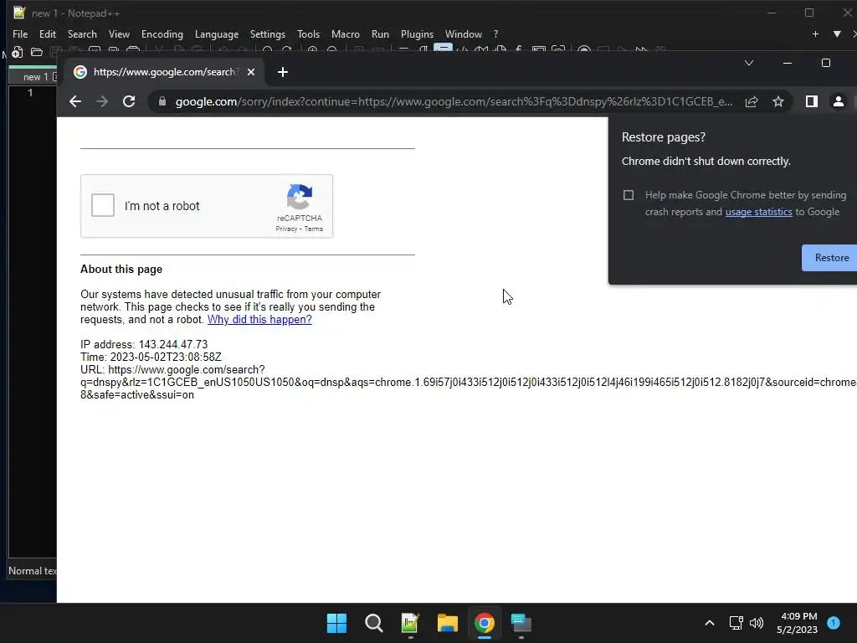Click the Chrome address bar URL

click(x=454, y=101)
